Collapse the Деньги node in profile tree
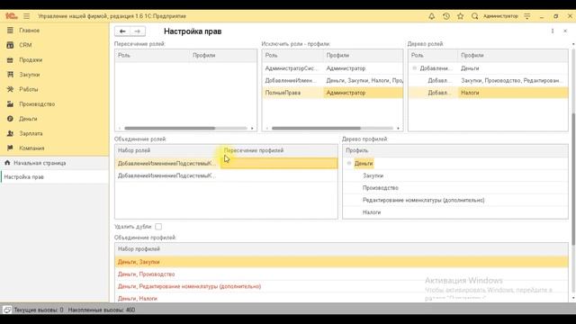 tap(349, 163)
